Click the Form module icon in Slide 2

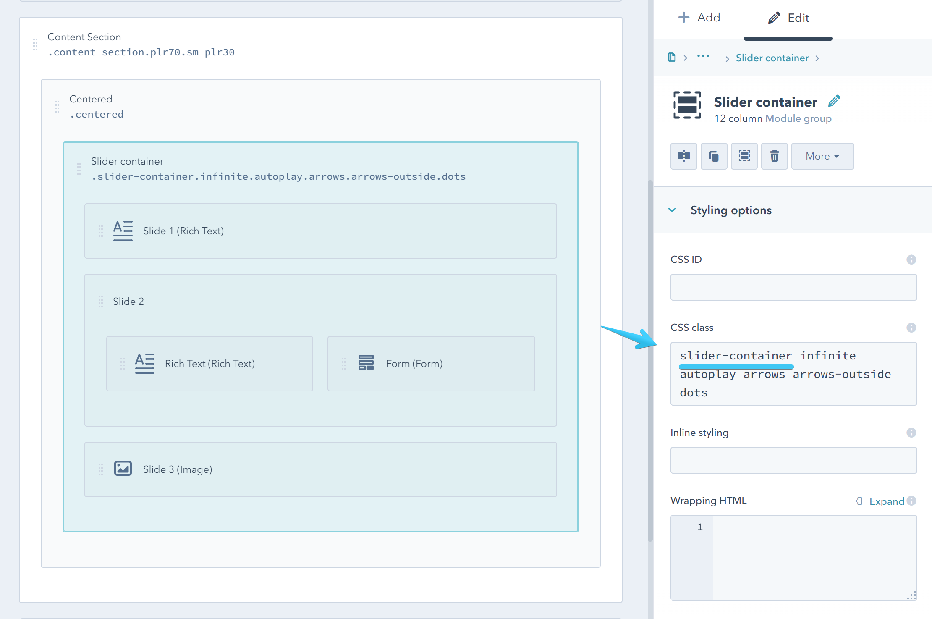[366, 363]
